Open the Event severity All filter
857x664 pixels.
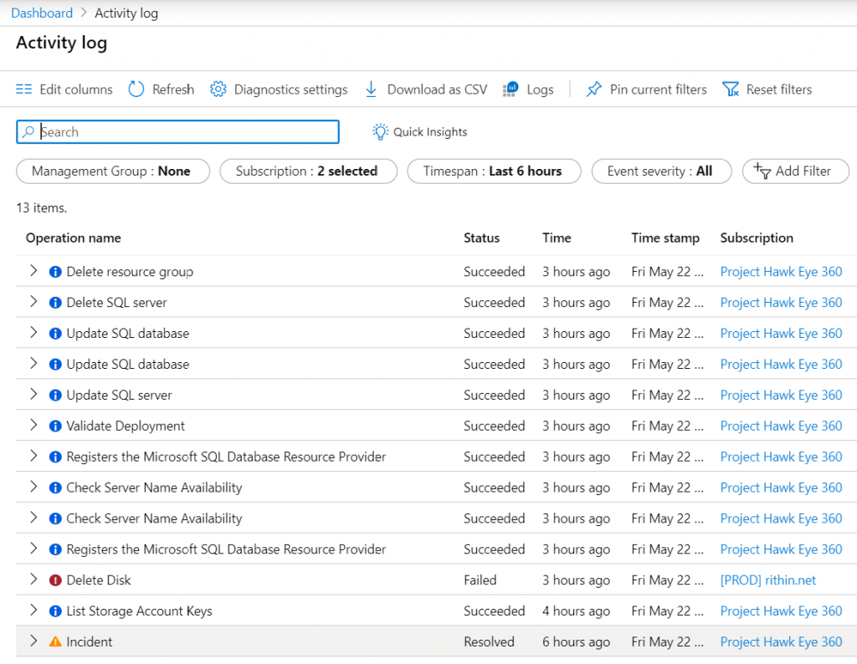(660, 171)
